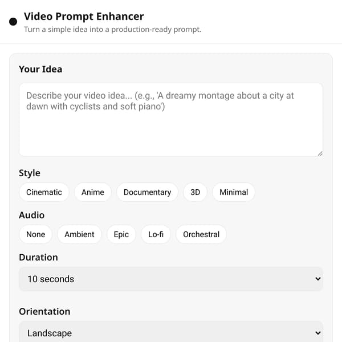
Task: Choose Lo-fi audio option
Action: [x=156, y=234]
